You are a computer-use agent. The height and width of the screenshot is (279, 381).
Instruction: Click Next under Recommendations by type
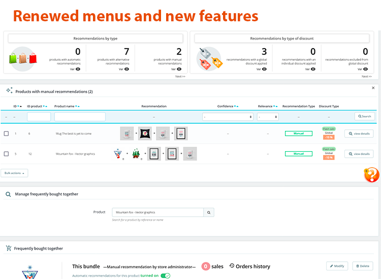[x=180, y=77]
